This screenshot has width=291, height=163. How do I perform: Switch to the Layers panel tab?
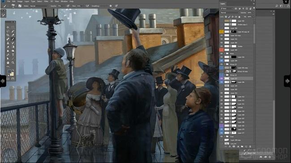pos(223,4)
